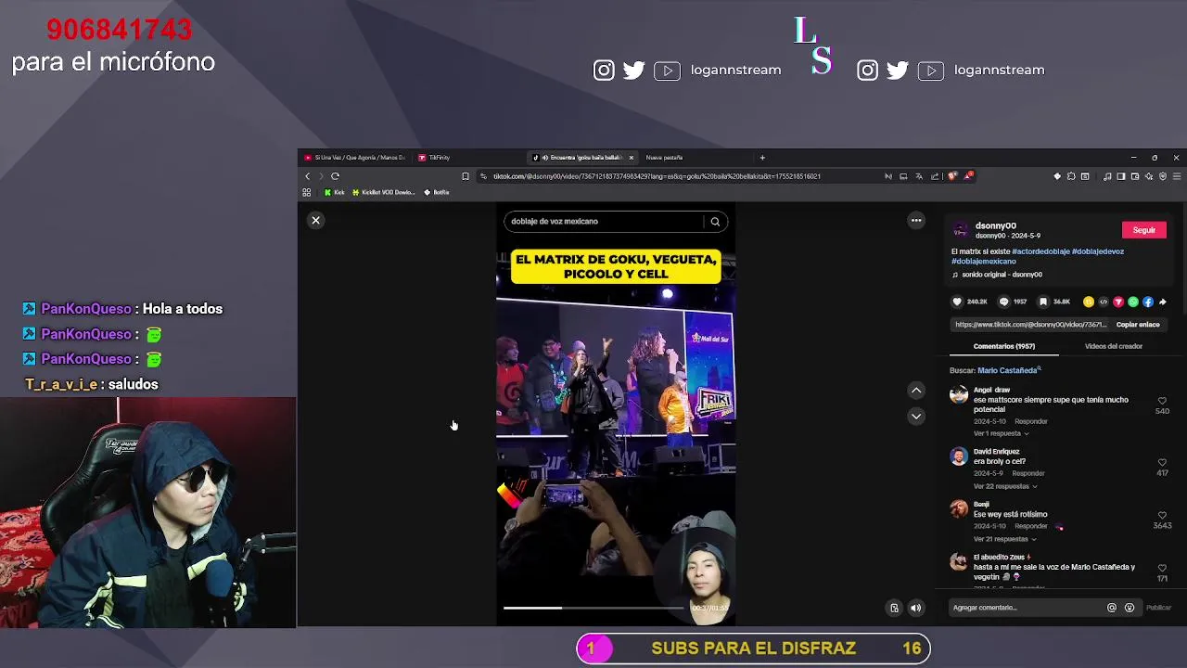Screen dimensions: 1187x668
Task: Expand Ver 1 respuesta under Angel draw
Action: coord(1001,433)
